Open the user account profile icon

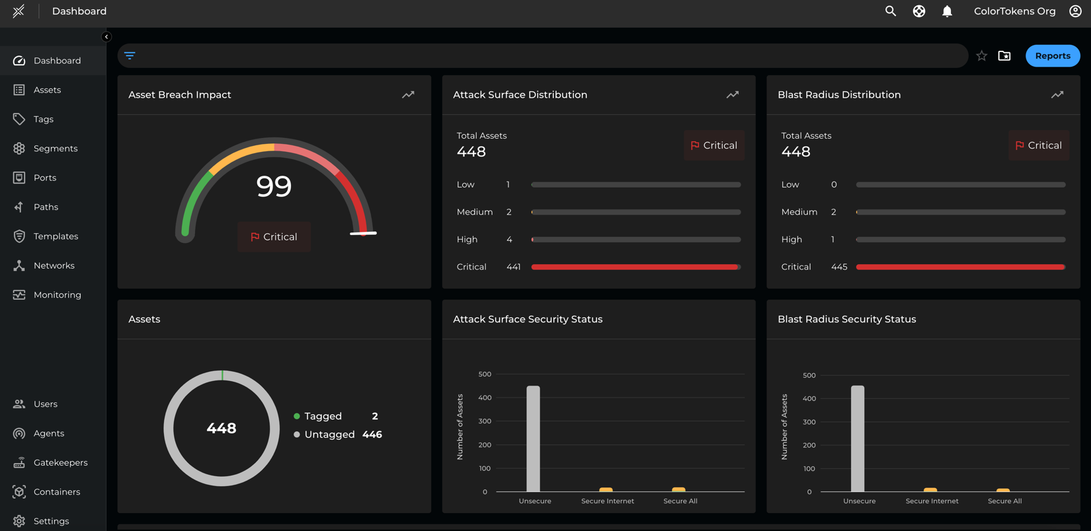(x=1075, y=11)
